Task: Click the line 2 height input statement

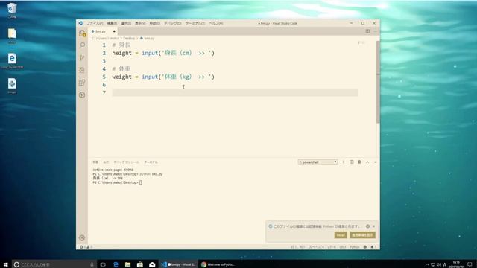Action: pyautogui.click(x=163, y=53)
